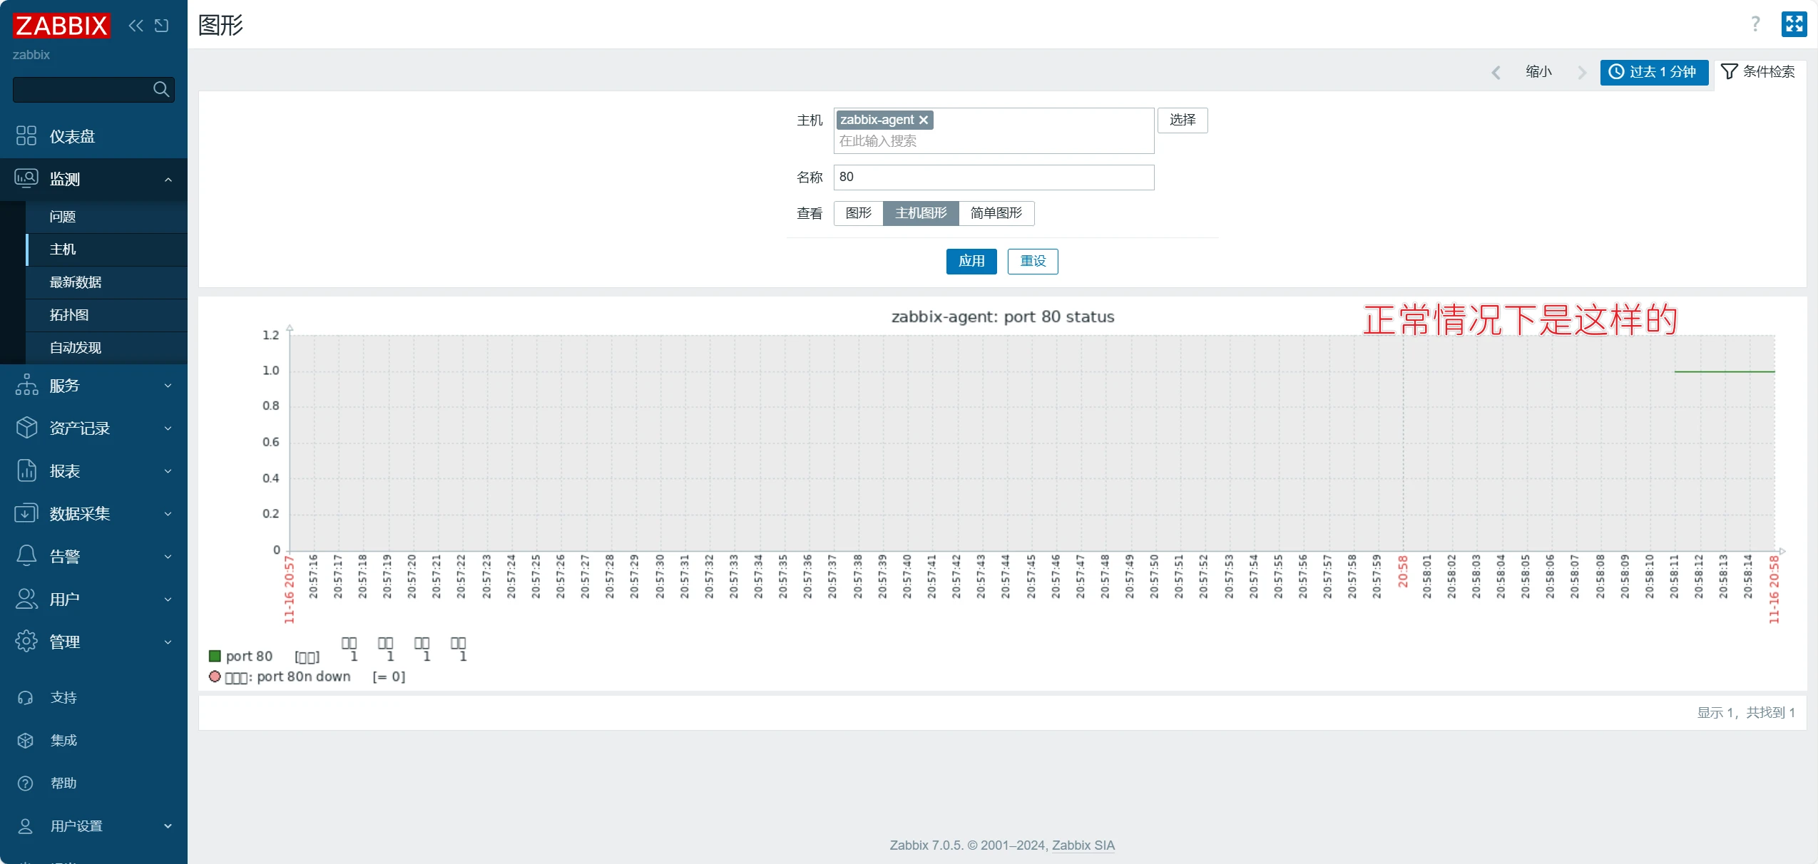Expand the 服务 menu section
This screenshot has width=1818, height=864.
[93, 386]
